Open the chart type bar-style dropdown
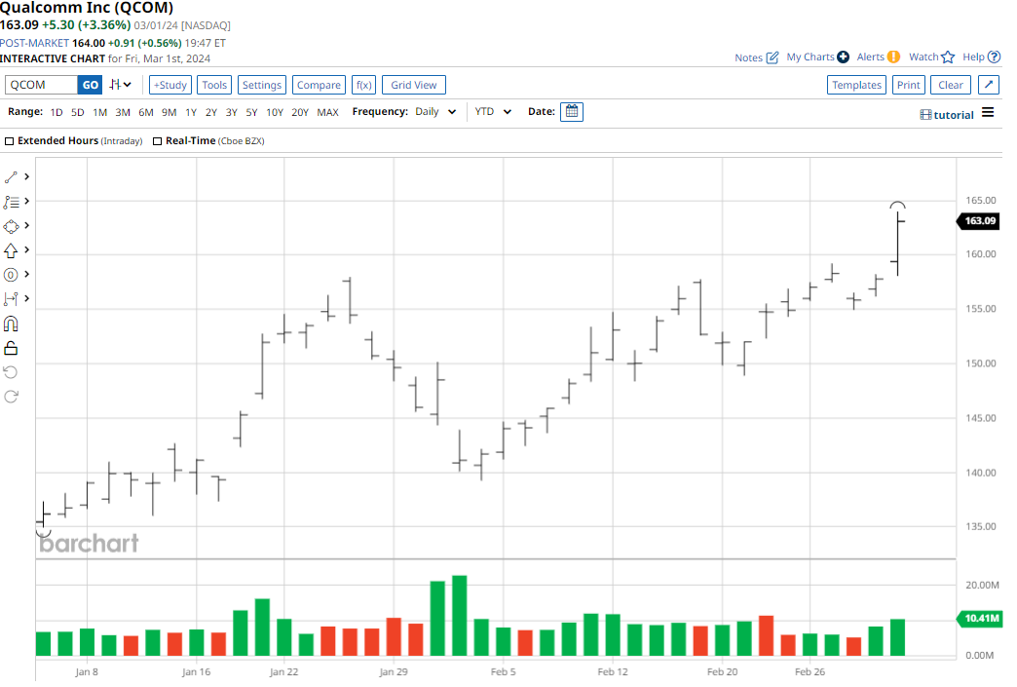The width and height of the screenshot is (1017, 687). point(120,85)
